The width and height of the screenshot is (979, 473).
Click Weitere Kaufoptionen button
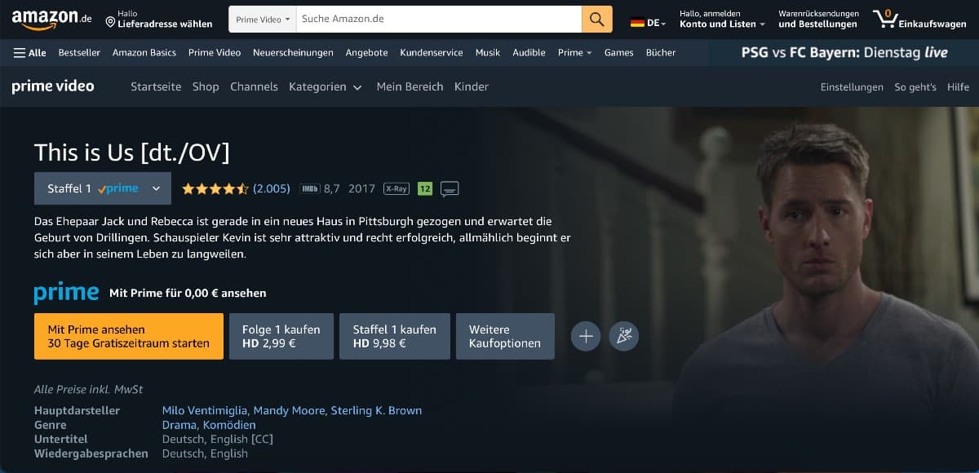[505, 336]
